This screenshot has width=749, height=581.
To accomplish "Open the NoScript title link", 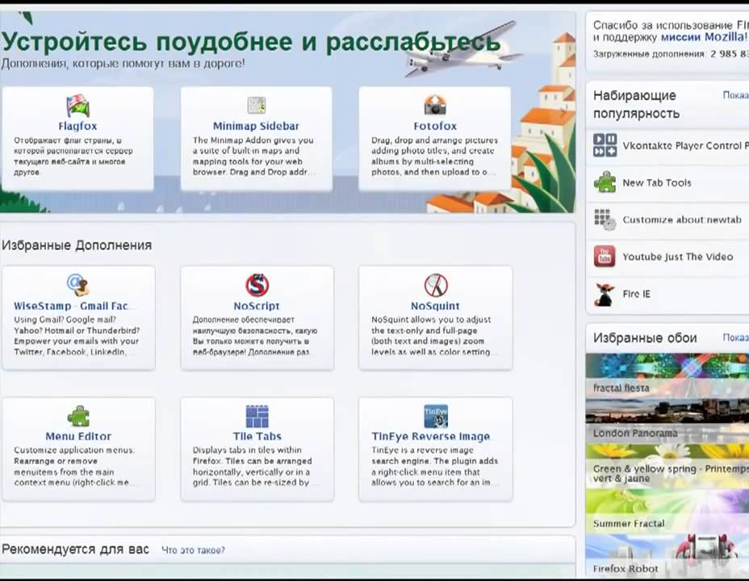I will (x=257, y=306).
